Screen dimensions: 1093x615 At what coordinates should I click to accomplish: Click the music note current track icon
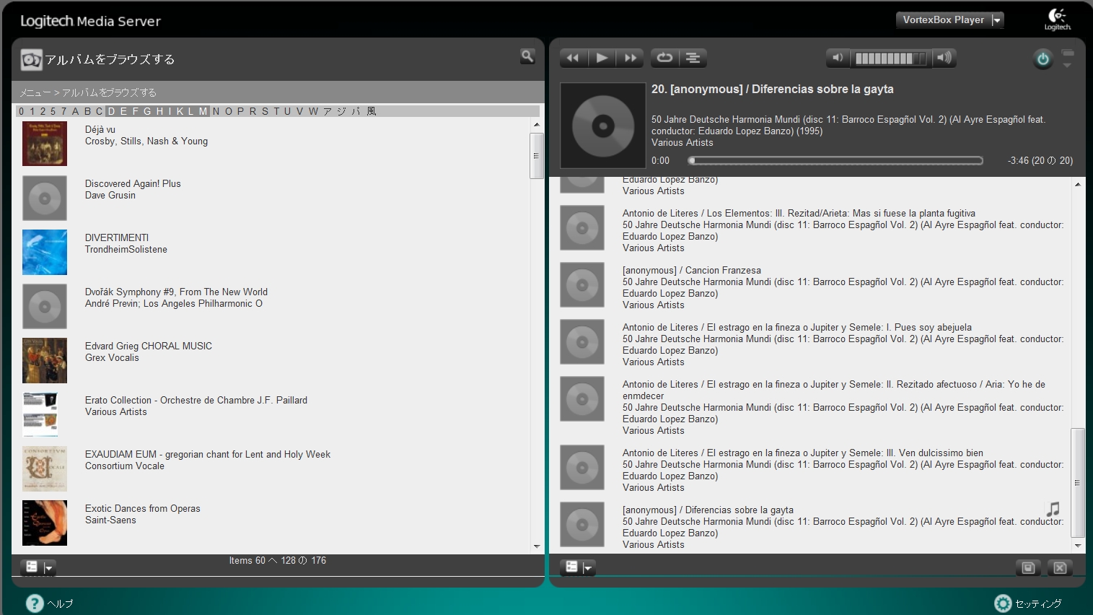(x=1053, y=510)
